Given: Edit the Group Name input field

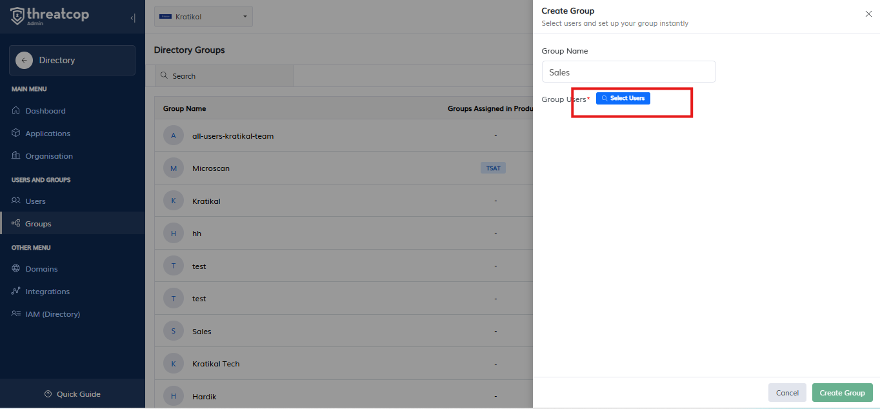Looking at the screenshot, I should pyautogui.click(x=628, y=72).
